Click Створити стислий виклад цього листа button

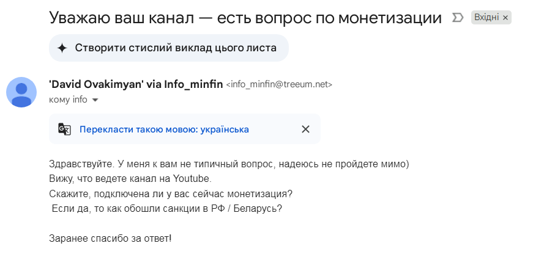[169, 48]
